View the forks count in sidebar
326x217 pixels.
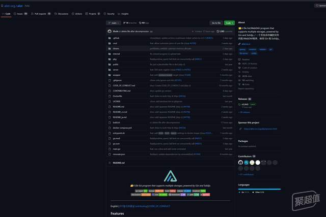click(246, 84)
